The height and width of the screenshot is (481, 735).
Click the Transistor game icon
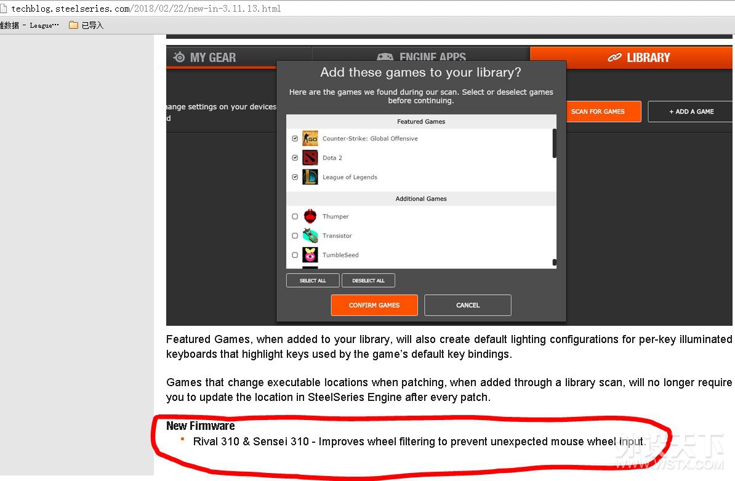(310, 235)
